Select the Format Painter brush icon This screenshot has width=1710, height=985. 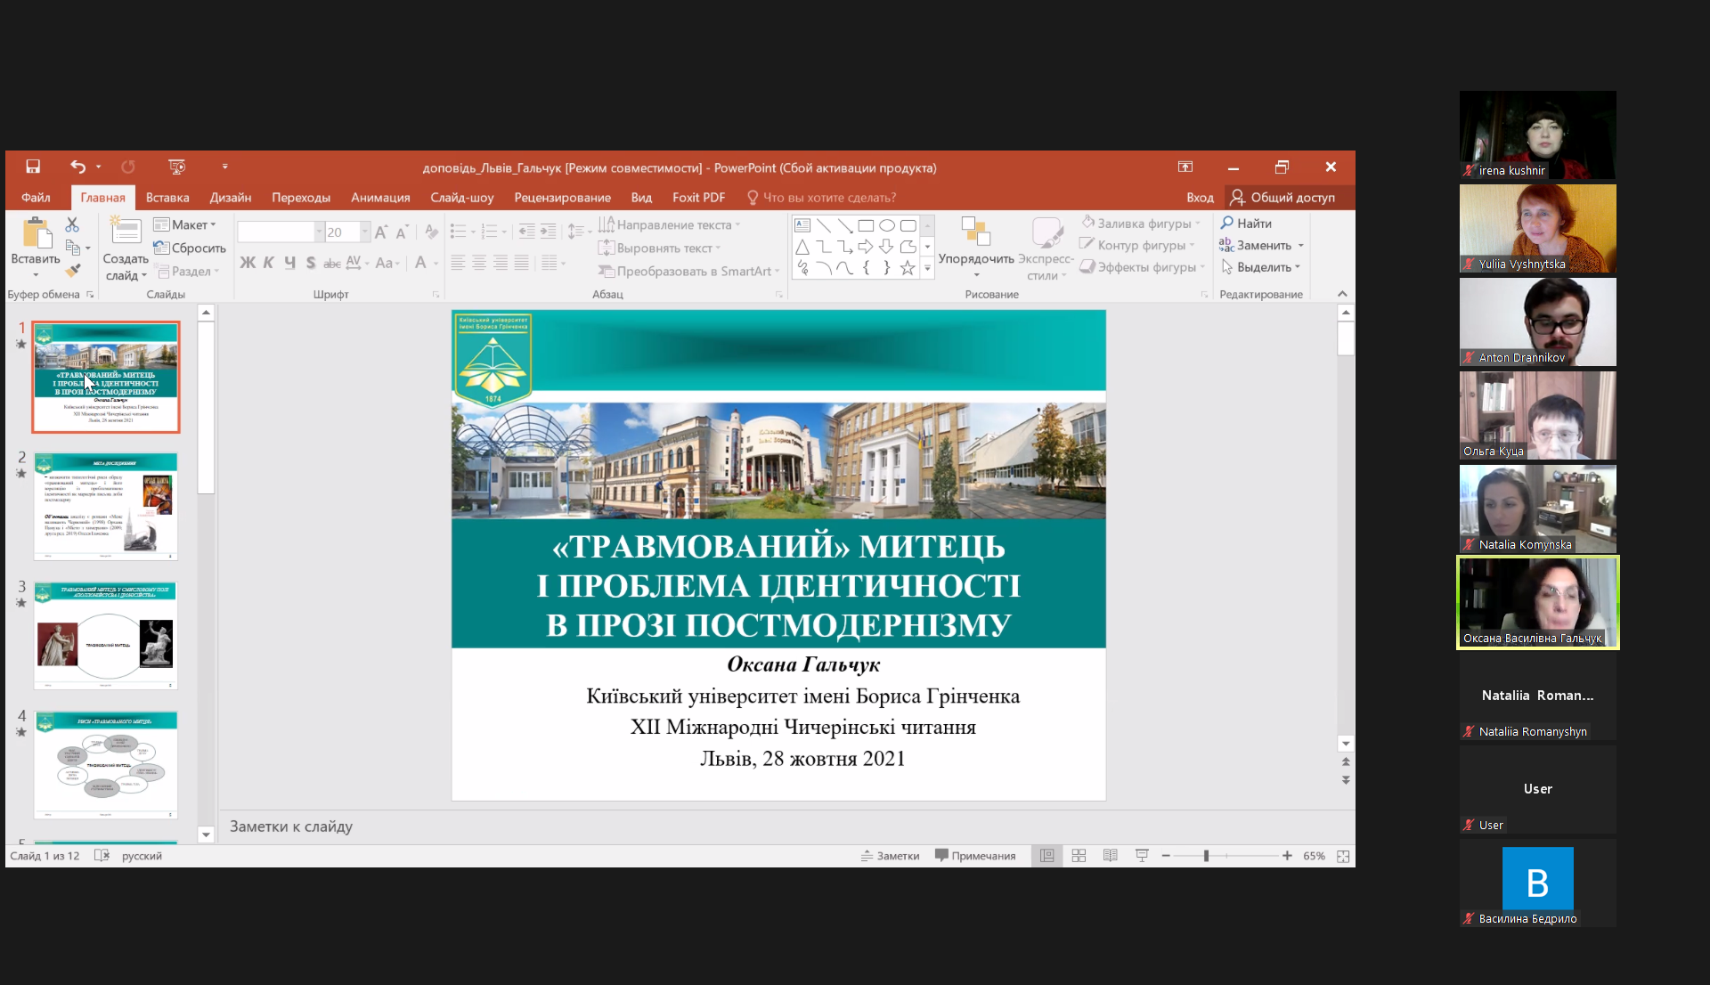pyautogui.click(x=73, y=270)
